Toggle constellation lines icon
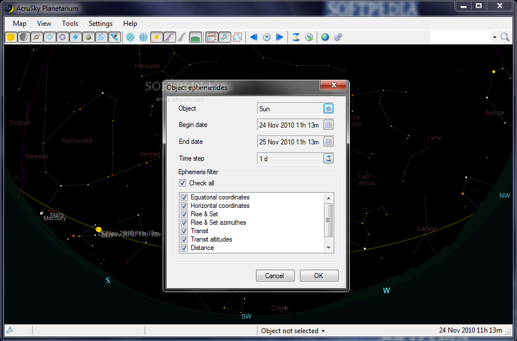This screenshot has width=517, height=341. point(224,37)
